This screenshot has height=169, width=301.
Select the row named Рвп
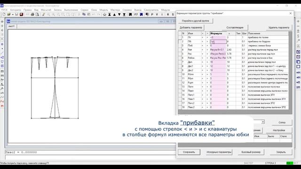pyautogui.click(x=233, y=50)
